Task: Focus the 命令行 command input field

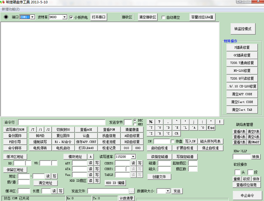Action: coord(62,122)
